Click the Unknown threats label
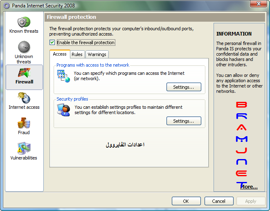The height and width of the screenshot is (211, 270). click(24, 59)
